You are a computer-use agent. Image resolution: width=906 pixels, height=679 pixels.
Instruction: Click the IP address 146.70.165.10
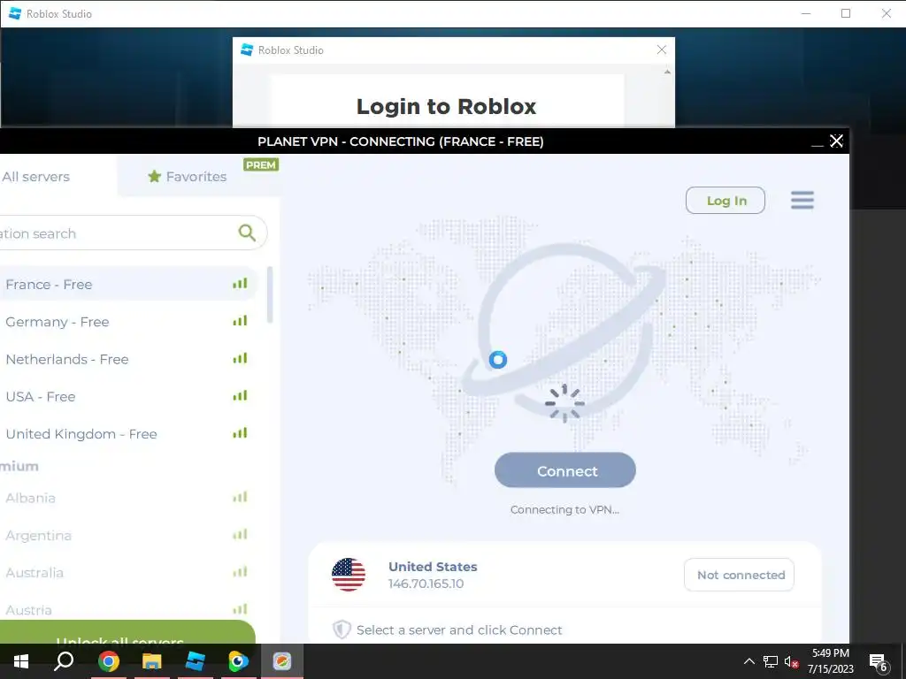[426, 584]
